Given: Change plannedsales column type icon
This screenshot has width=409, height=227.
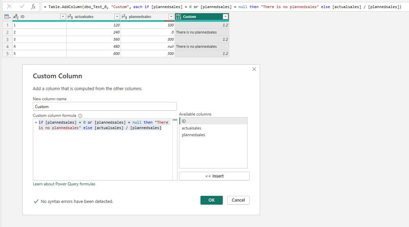Looking at the screenshot, I should coord(124,17).
